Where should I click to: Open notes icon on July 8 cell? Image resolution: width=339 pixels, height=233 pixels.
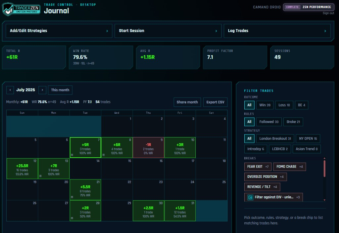(104, 155)
